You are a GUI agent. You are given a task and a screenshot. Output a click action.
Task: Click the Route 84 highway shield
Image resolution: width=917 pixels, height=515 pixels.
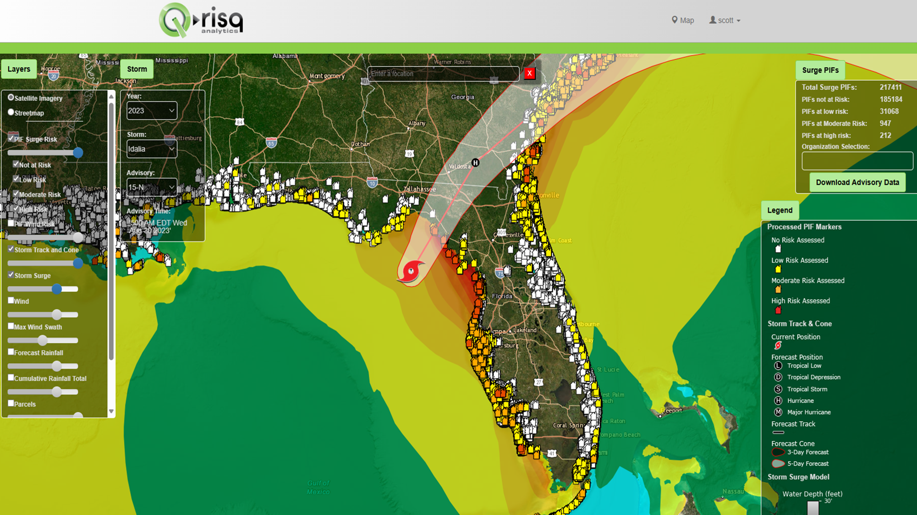[239, 122]
